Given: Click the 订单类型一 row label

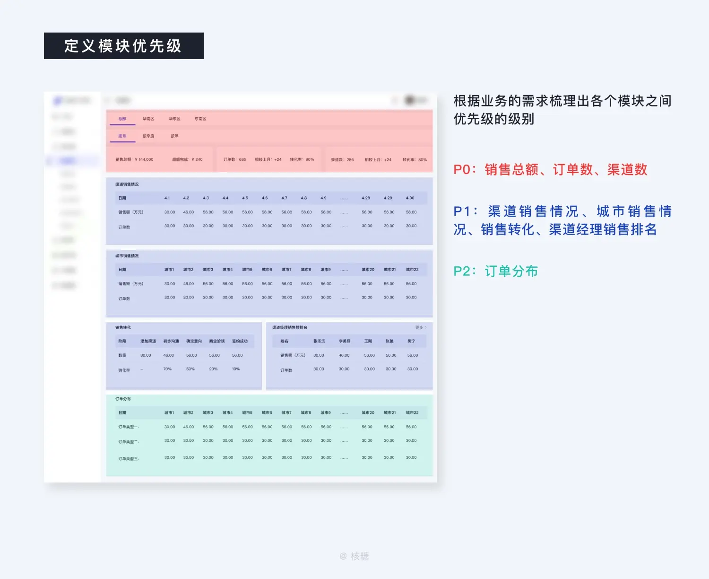Looking at the screenshot, I should [x=129, y=427].
